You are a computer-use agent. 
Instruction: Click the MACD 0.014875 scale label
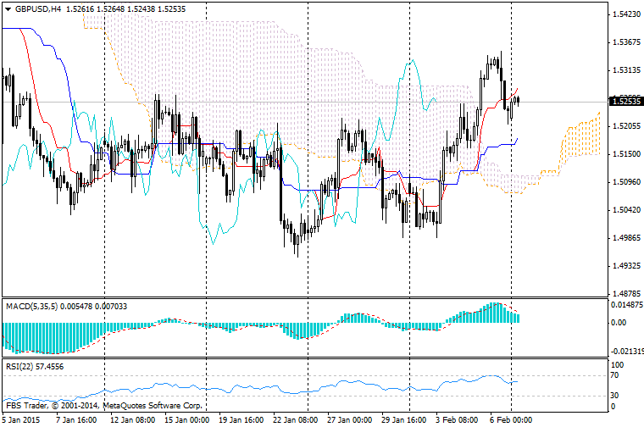625,304
